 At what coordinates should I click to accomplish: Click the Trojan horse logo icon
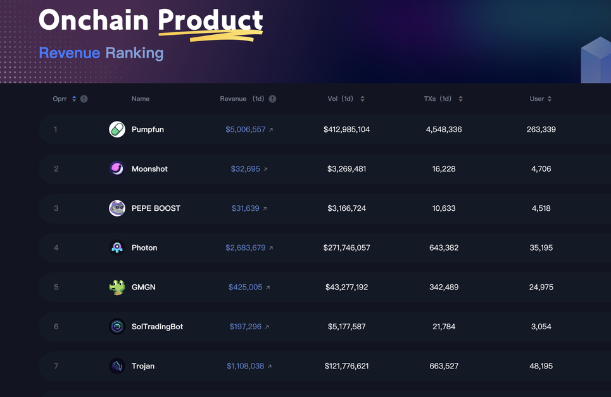point(117,366)
